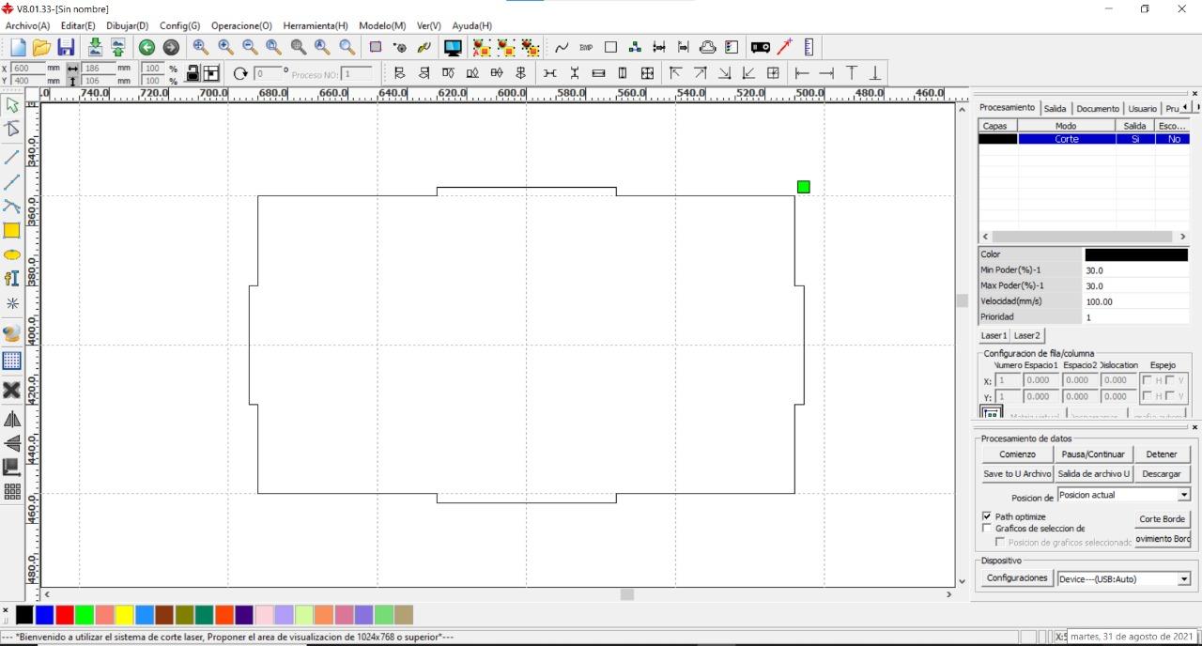Switch to the Salida tab
This screenshot has height=646, width=1202.
(x=1055, y=109)
